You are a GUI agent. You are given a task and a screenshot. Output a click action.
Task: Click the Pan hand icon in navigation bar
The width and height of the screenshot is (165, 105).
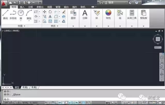point(162,63)
